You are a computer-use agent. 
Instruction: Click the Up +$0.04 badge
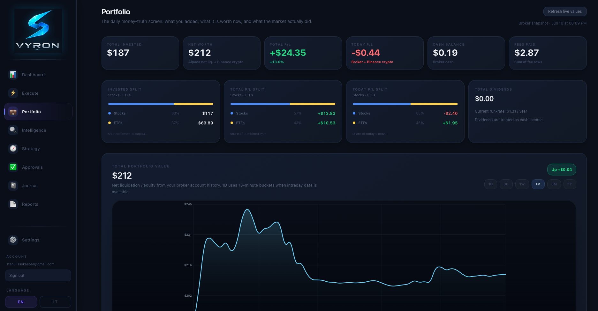pyautogui.click(x=562, y=170)
